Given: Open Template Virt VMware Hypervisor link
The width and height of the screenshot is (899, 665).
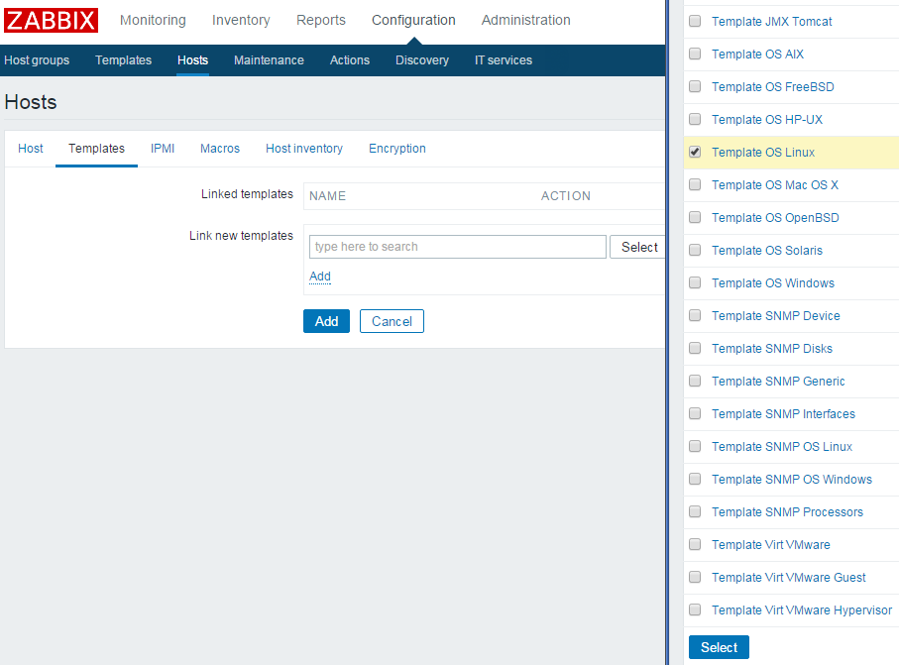Looking at the screenshot, I should [x=802, y=610].
